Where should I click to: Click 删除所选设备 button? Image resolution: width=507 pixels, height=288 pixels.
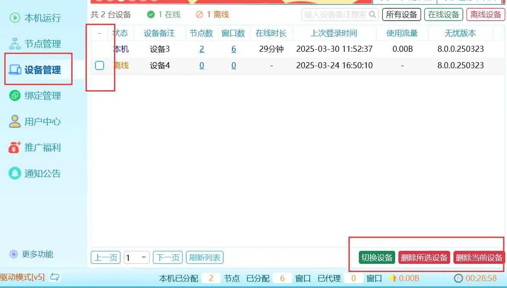point(424,258)
